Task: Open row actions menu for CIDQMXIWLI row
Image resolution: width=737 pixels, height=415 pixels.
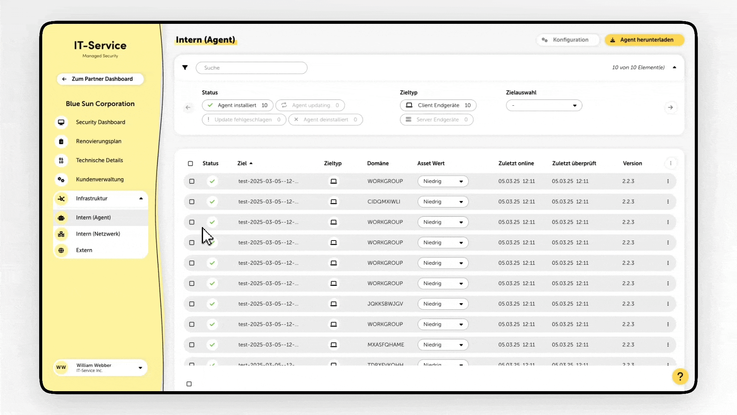Action: pos(668,202)
